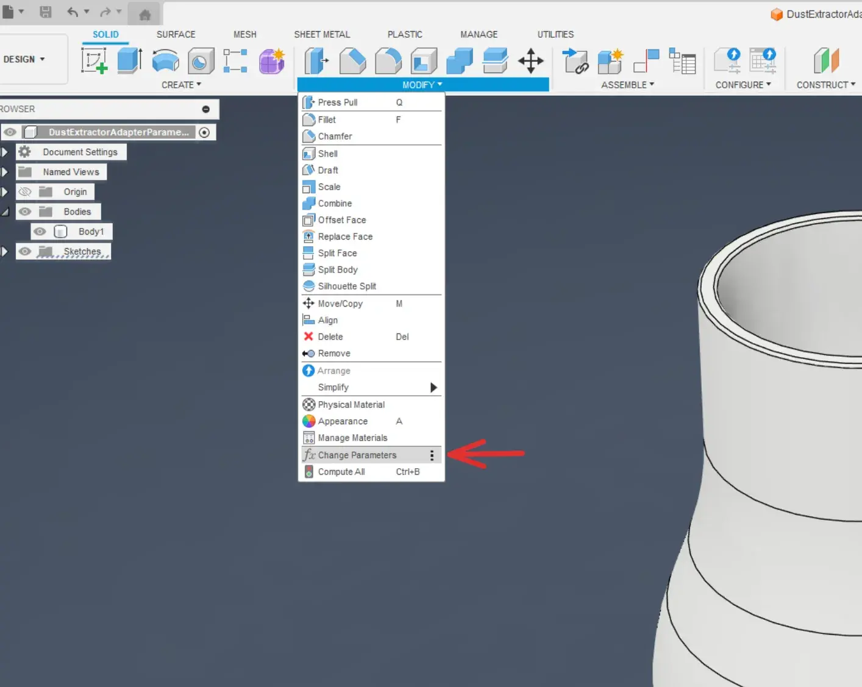Activate the root component radio button
This screenshot has width=862, height=687.
click(x=205, y=132)
